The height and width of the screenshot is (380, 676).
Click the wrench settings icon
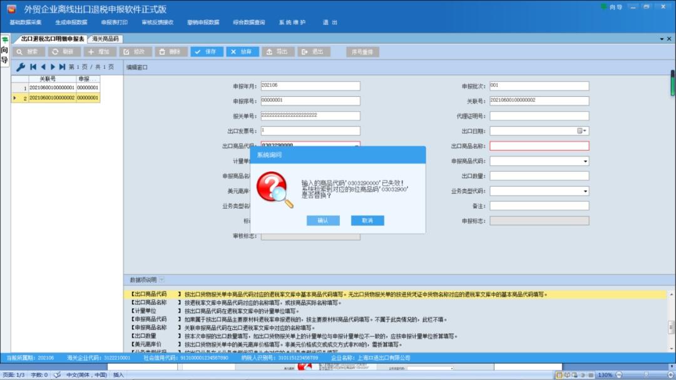click(x=20, y=67)
